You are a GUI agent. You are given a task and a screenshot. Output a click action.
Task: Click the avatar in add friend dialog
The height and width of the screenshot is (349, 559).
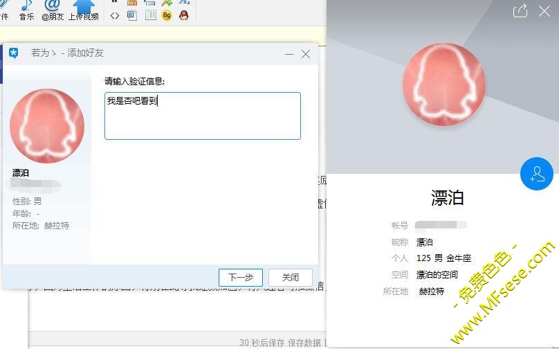coord(47,125)
